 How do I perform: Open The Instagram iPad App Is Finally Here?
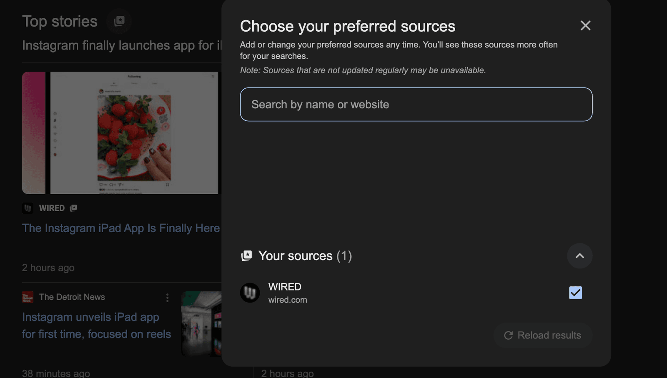(x=121, y=228)
